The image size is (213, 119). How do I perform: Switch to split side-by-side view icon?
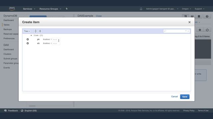click(185, 16)
